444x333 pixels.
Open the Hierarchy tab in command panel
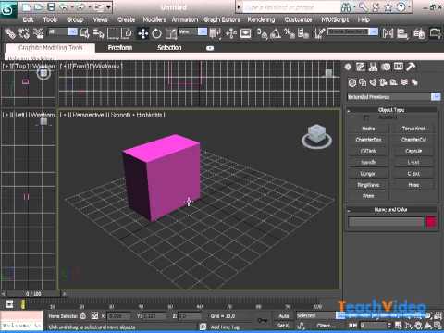373,67
